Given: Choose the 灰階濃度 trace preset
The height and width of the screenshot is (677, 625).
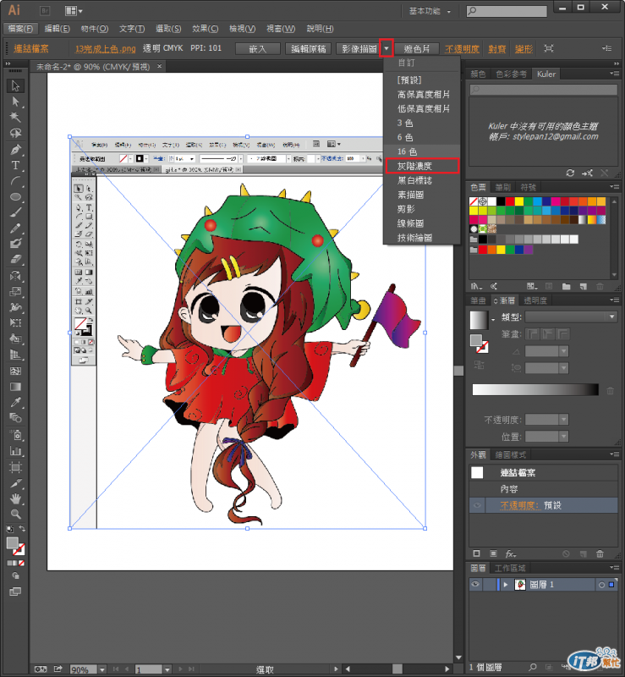Looking at the screenshot, I should [422, 166].
